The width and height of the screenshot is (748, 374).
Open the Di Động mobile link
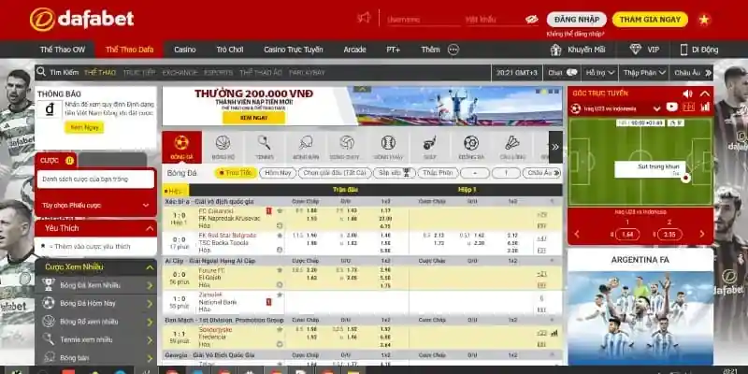point(698,50)
